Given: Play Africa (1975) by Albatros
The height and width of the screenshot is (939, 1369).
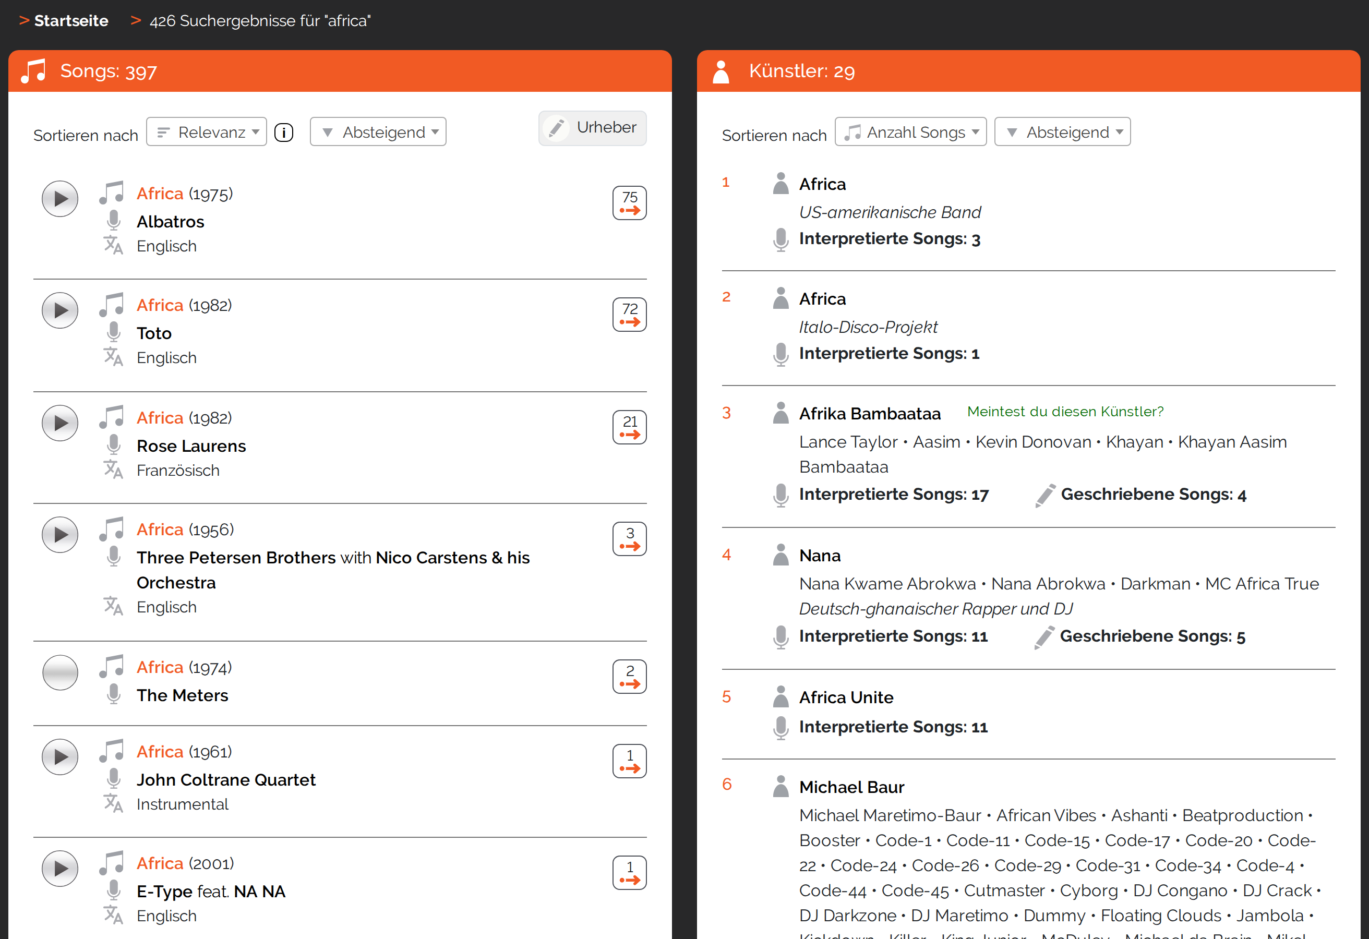Looking at the screenshot, I should tap(60, 199).
